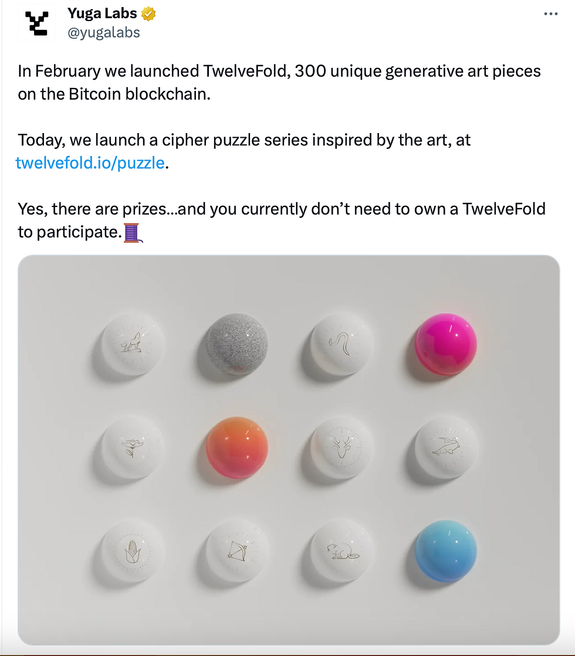
Task: Click the glossy blue sphere
Action: (446, 551)
